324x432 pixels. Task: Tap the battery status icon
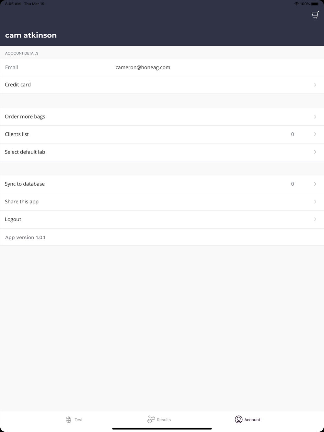315,4
